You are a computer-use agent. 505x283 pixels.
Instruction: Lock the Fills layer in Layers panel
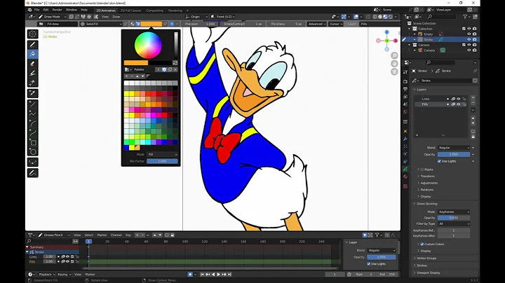point(464,104)
